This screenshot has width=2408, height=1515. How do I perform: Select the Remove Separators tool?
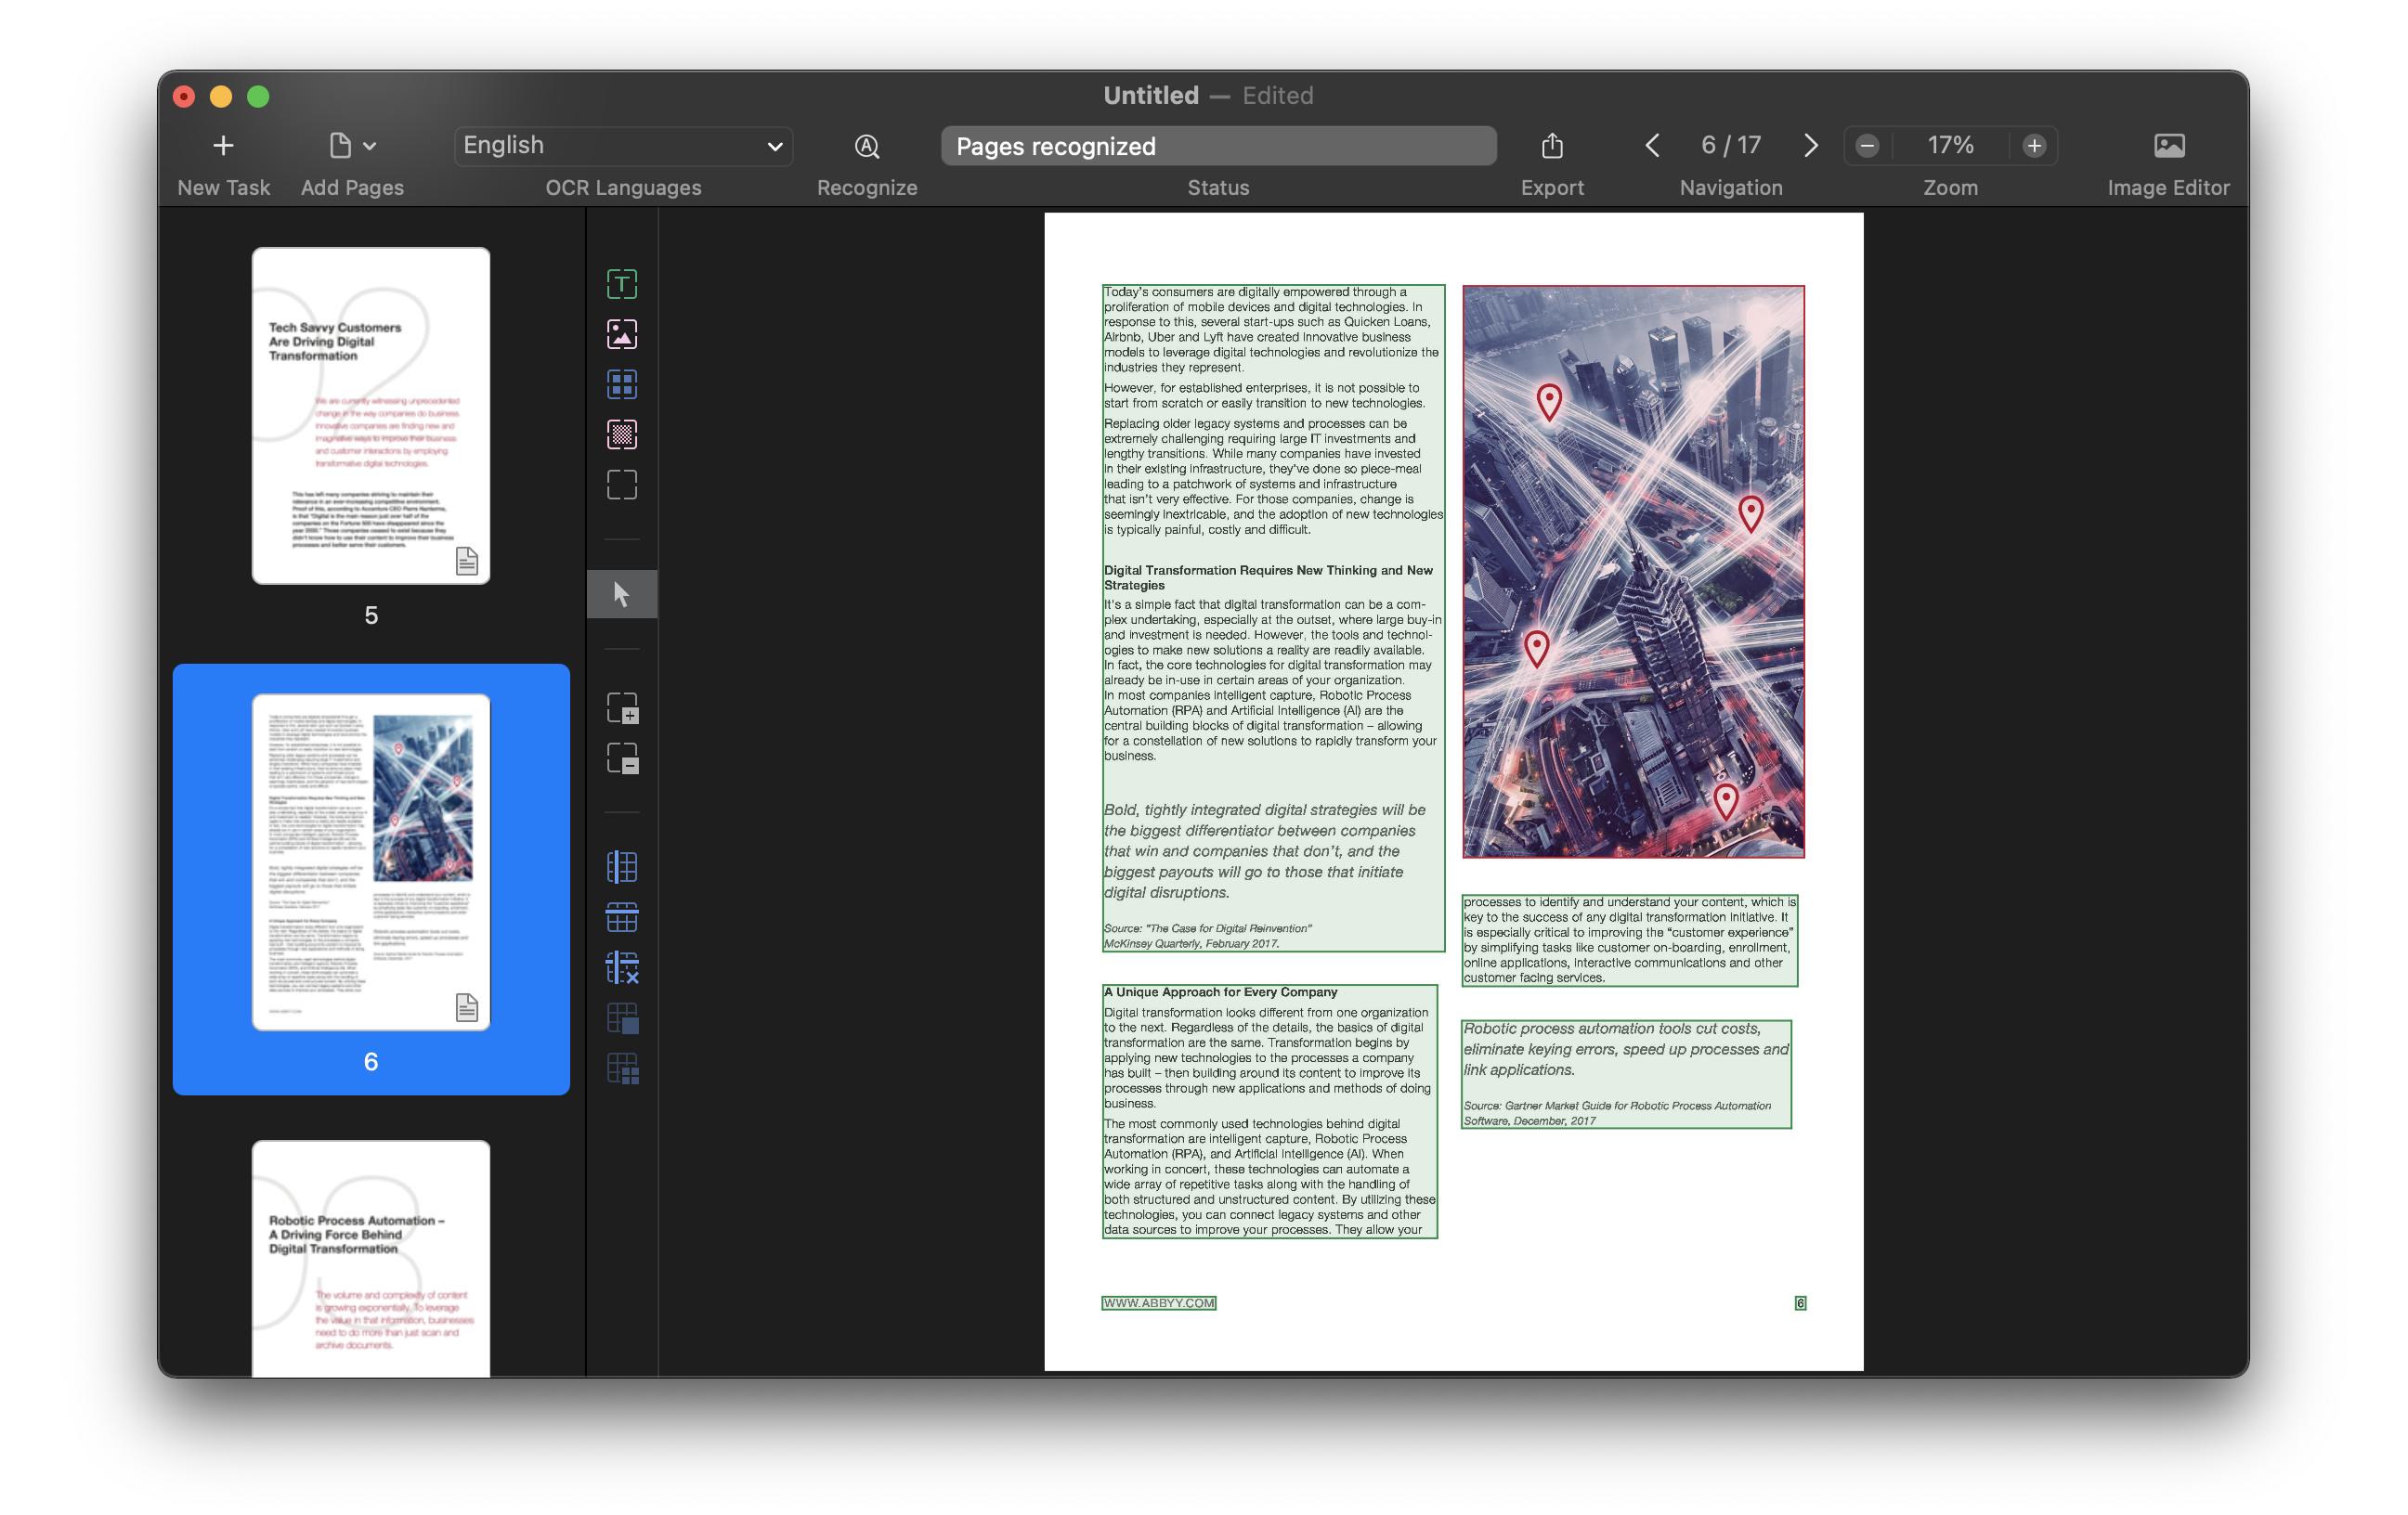622,967
